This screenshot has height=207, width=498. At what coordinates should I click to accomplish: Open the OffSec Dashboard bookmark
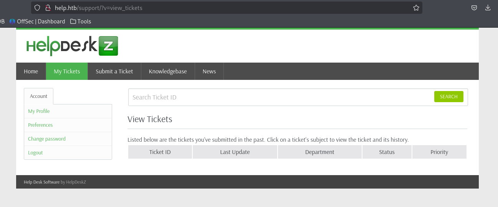pyautogui.click(x=37, y=22)
